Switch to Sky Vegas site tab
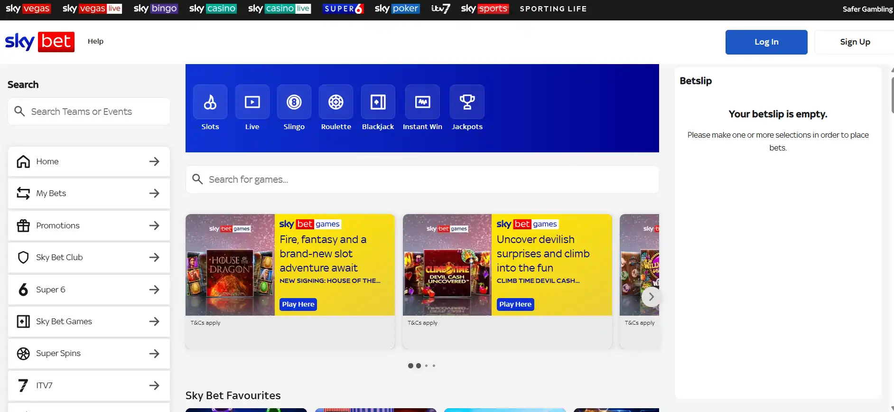This screenshot has width=894, height=412. [x=28, y=9]
